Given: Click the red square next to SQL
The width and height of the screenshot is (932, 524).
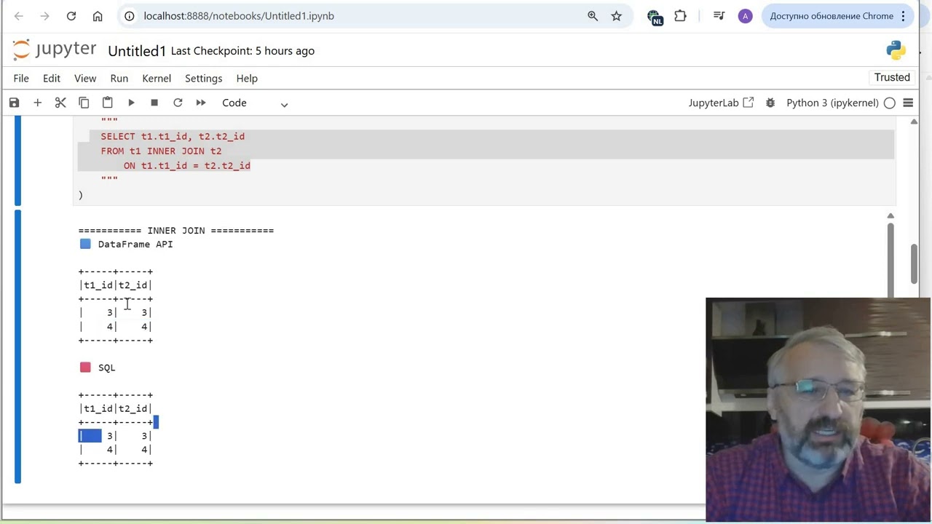Looking at the screenshot, I should click(x=85, y=368).
